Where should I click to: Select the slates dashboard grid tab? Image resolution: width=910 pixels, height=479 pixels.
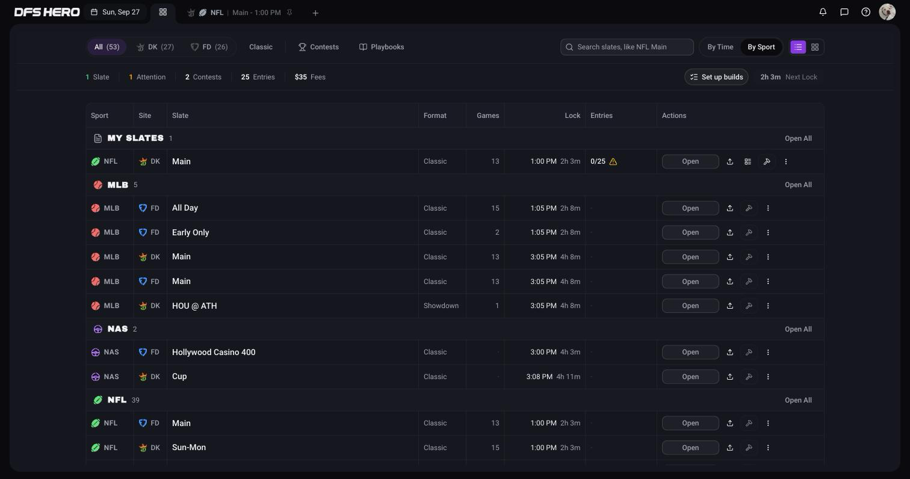point(162,12)
